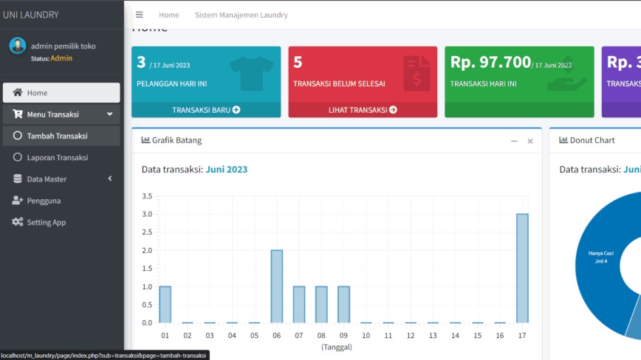Toggle the hamburger sidebar menu icon
Viewport: 641px width, 360px height.
coord(140,15)
